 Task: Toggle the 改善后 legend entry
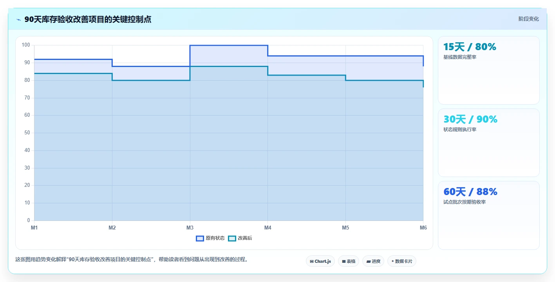point(240,238)
